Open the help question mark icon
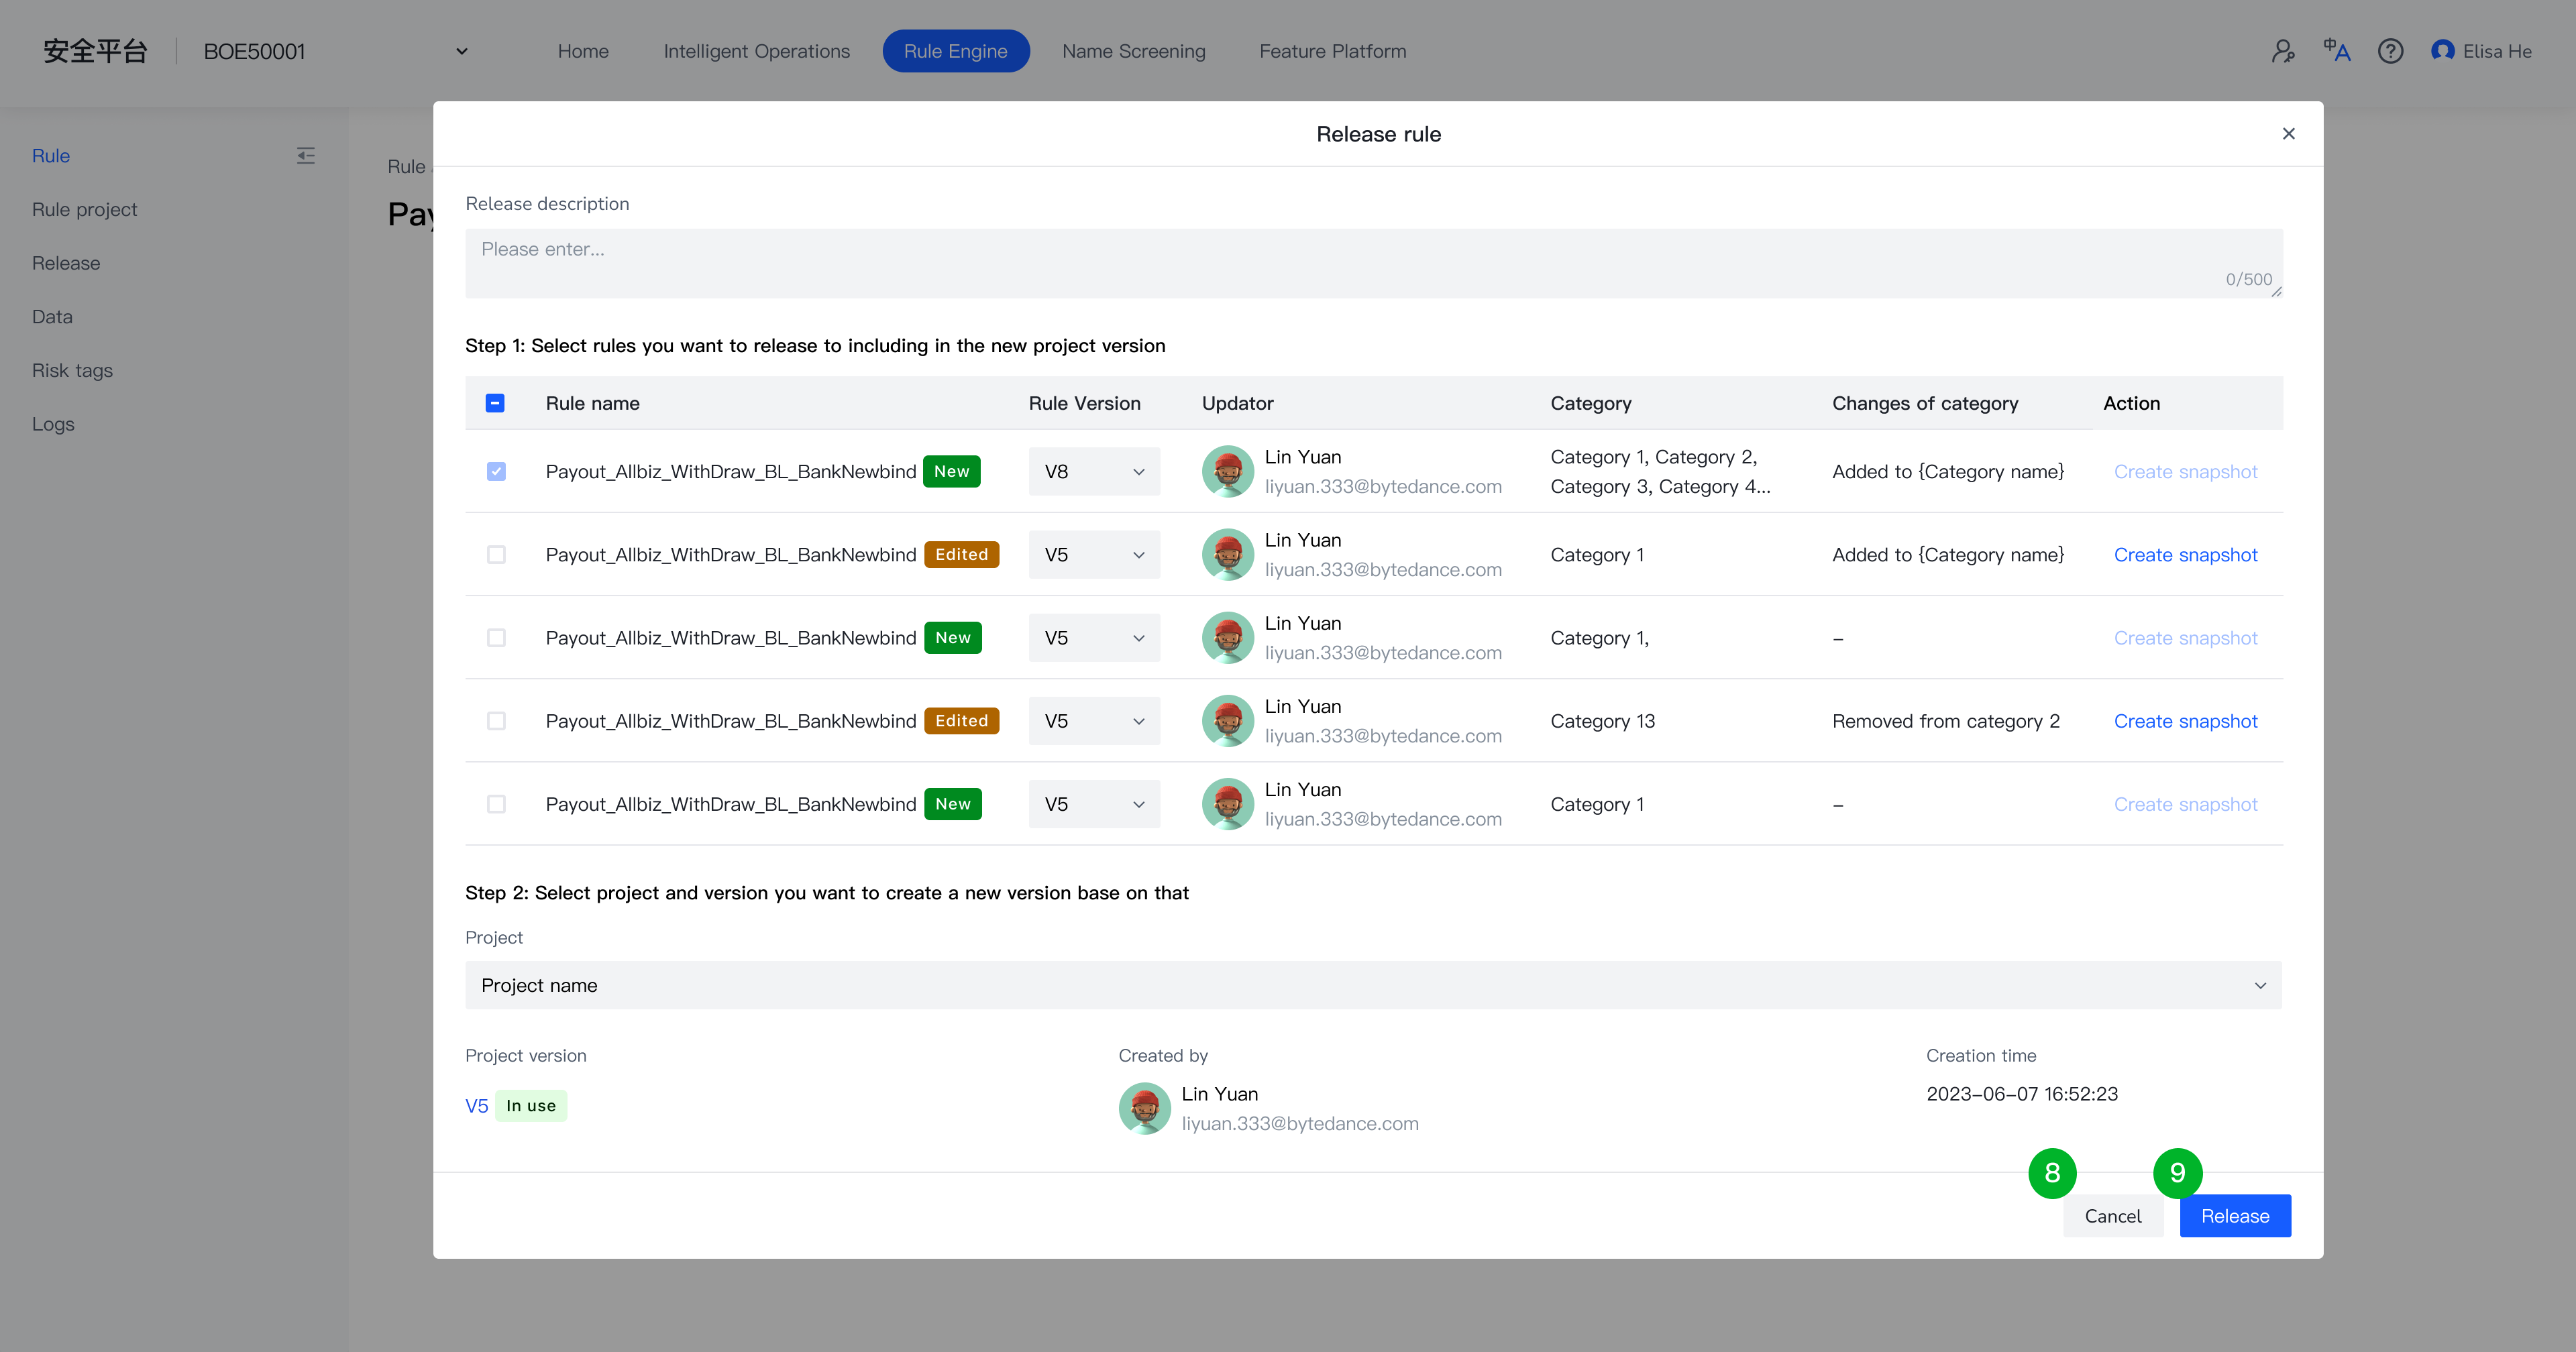Viewport: 2576px width, 1352px height. (2390, 51)
